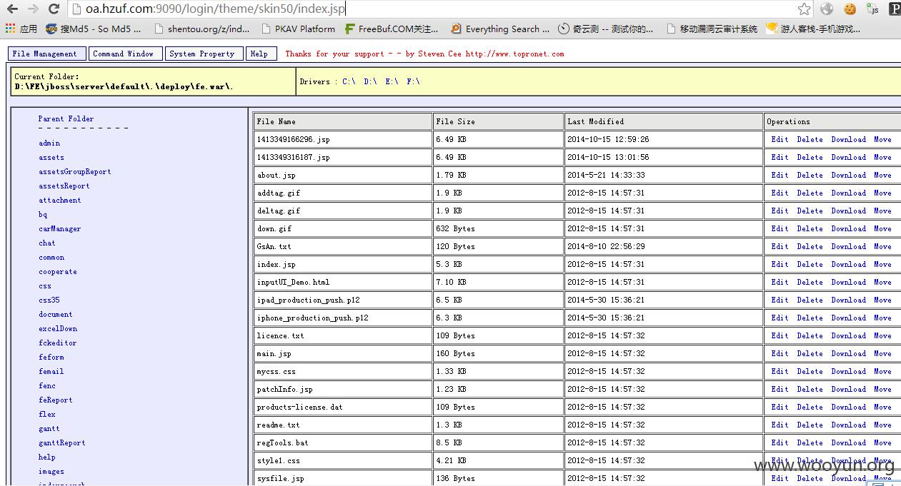Delete the iphone_production_push.p12 file

click(x=810, y=318)
